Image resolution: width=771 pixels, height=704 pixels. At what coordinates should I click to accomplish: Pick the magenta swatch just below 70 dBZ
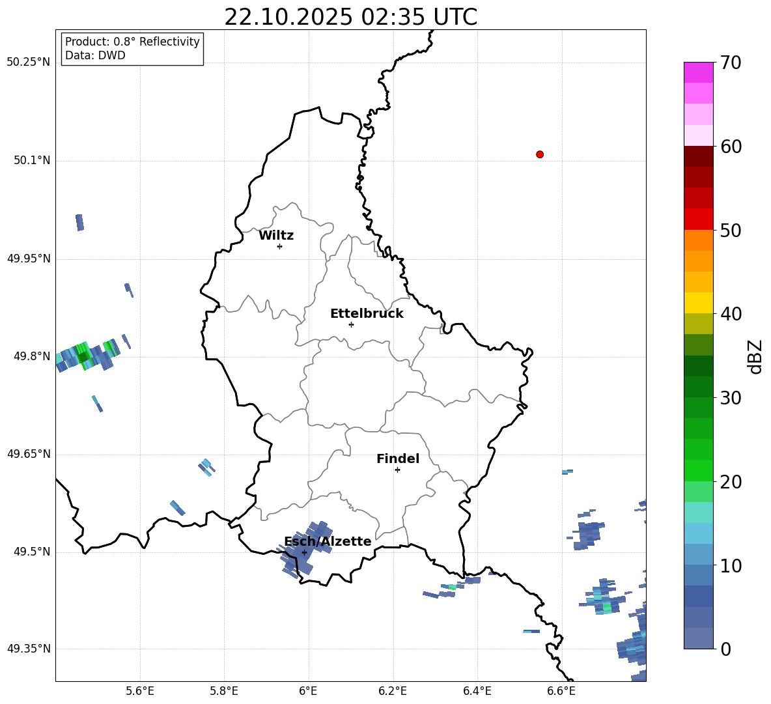(x=698, y=72)
